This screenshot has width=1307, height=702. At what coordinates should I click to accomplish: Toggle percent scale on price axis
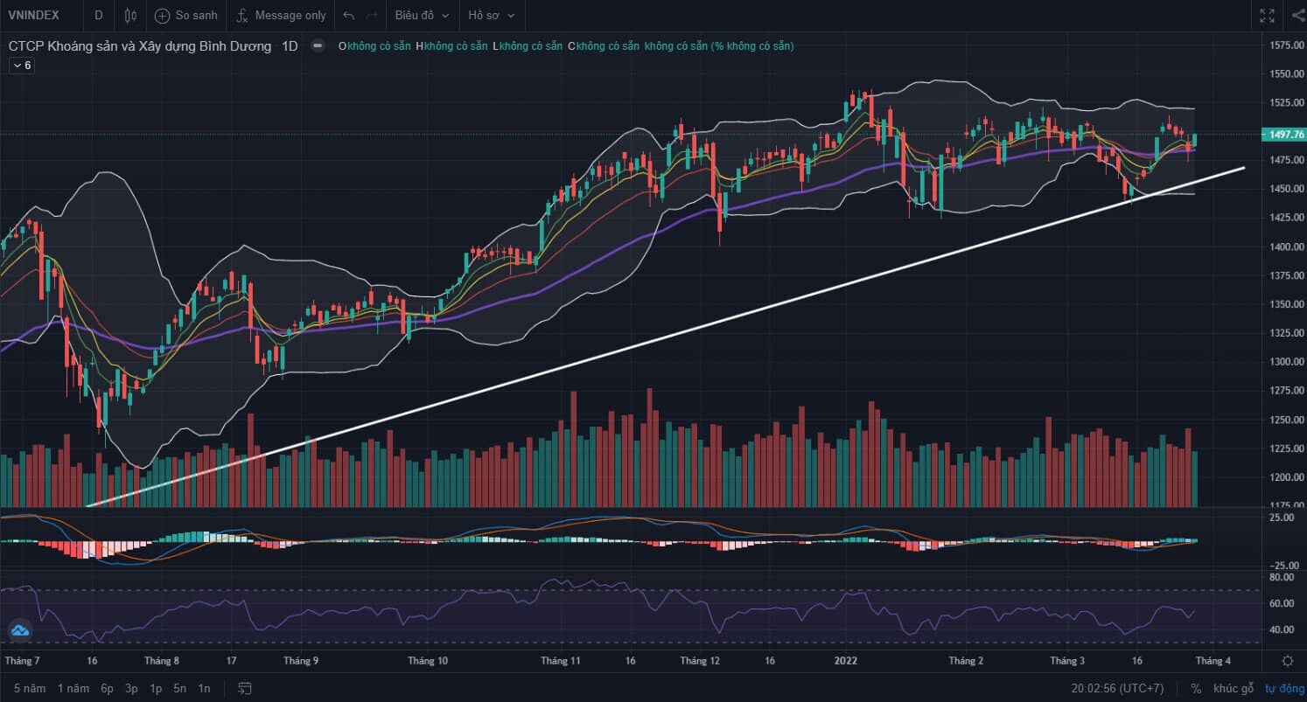click(x=1196, y=688)
